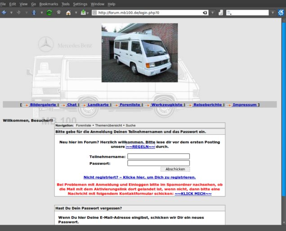Image resolution: width=286 pixels, height=231 pixels.
Task: Click the arrow icon before Werkzeugkiste
Action: [147, 105]
